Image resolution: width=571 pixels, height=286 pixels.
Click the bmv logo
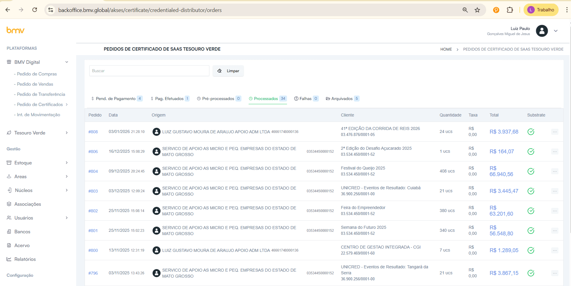click(16, 30)
